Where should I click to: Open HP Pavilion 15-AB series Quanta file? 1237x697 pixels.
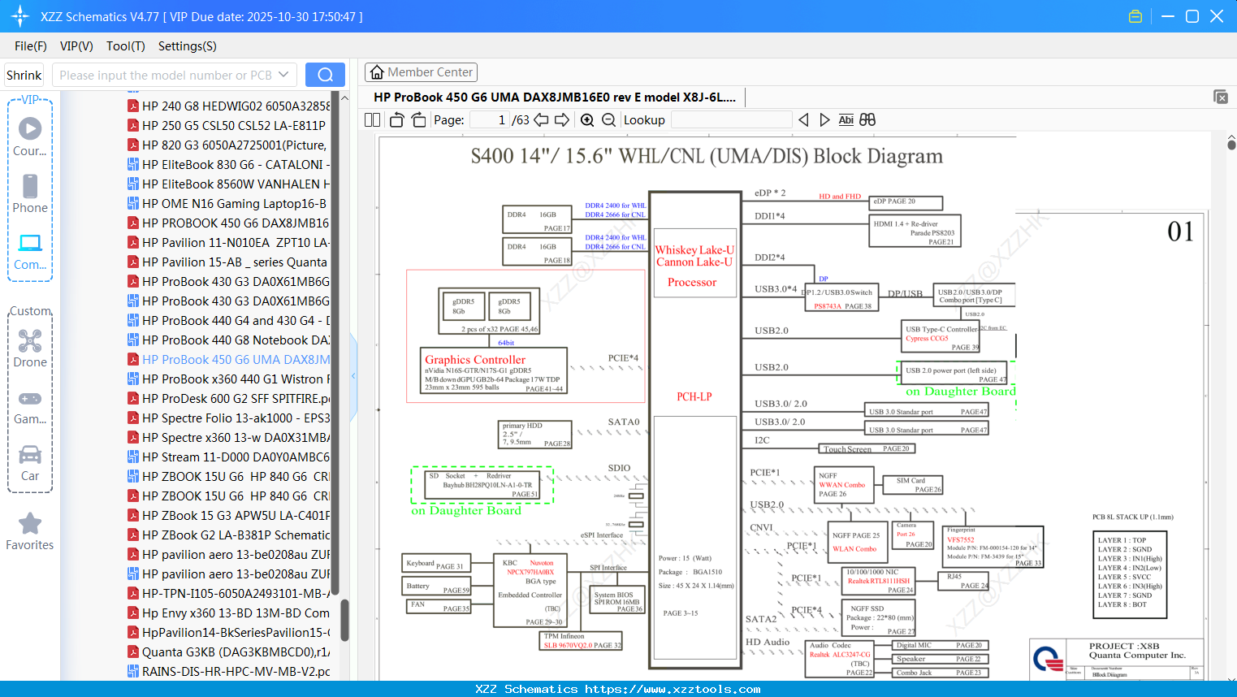227,262
